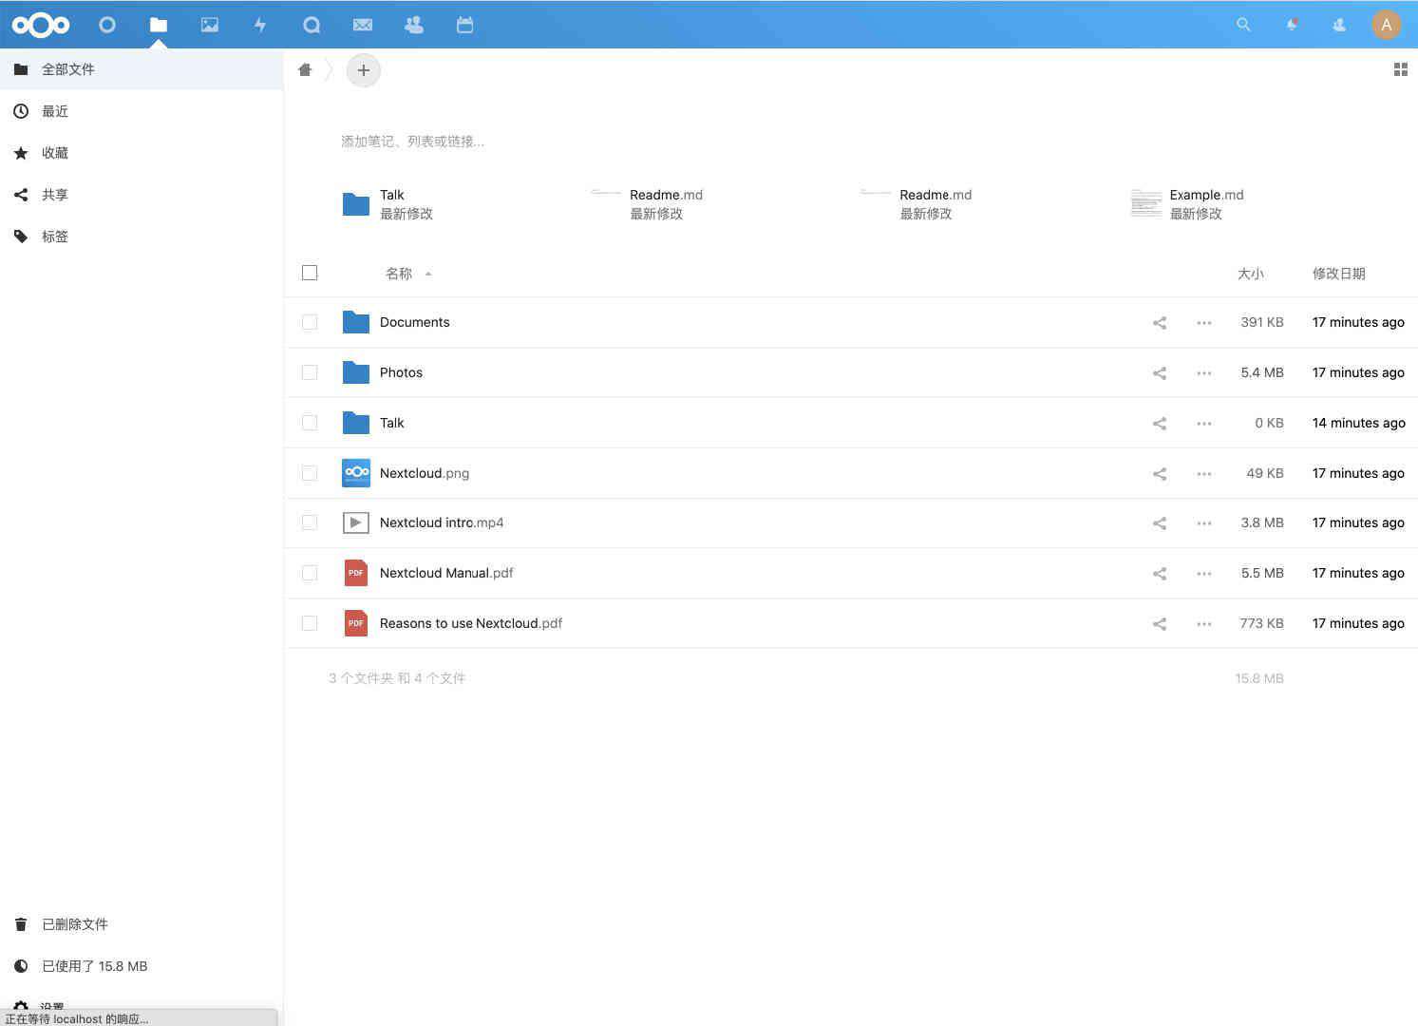Sort the list by the 修改日期 column header
Screen dimensions: 1418x1026
(x=1338, y=274)
